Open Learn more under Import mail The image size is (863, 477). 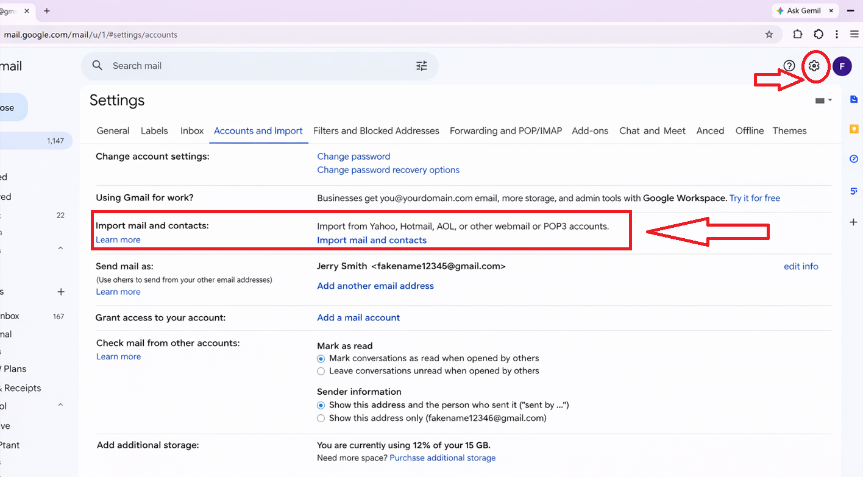tap(118, 239)
